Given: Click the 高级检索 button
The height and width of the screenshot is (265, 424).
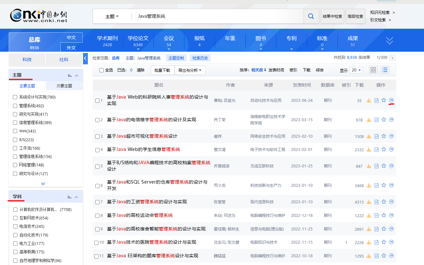Looking at the screenshot, I should pyautogui.click(x=355, y=16).
